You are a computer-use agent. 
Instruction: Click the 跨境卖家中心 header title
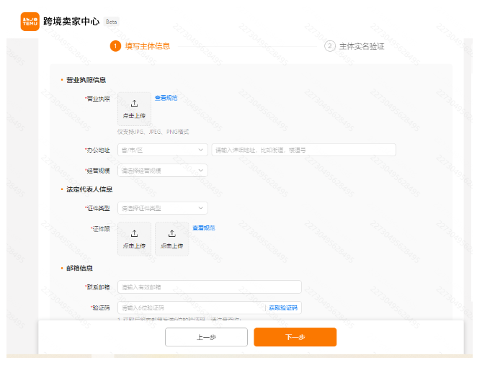pos(71,22)
